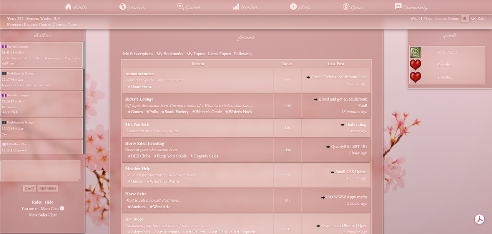Open the Horse Sales forum

pyautogui.click(x=136, y=194)
